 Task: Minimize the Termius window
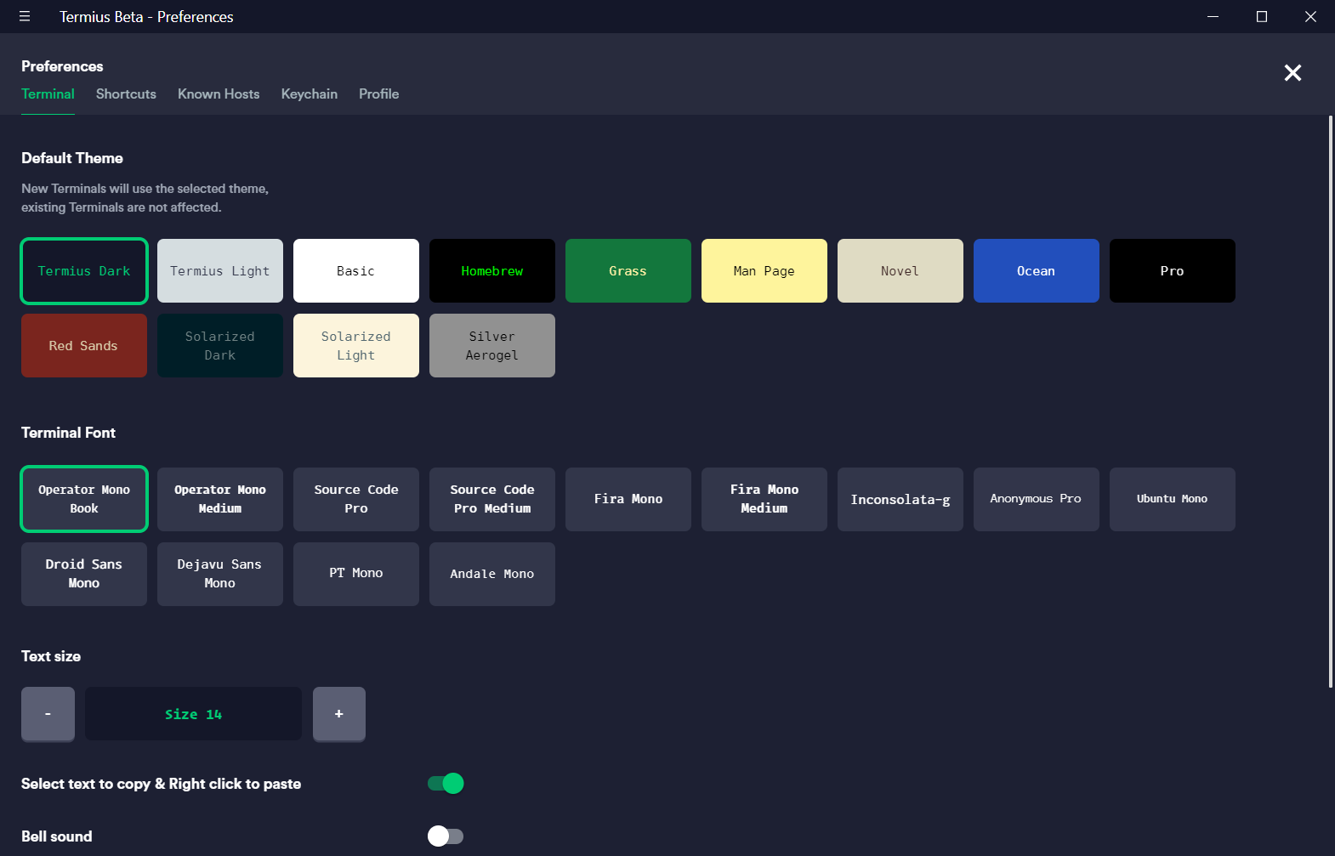[1213, 16]
